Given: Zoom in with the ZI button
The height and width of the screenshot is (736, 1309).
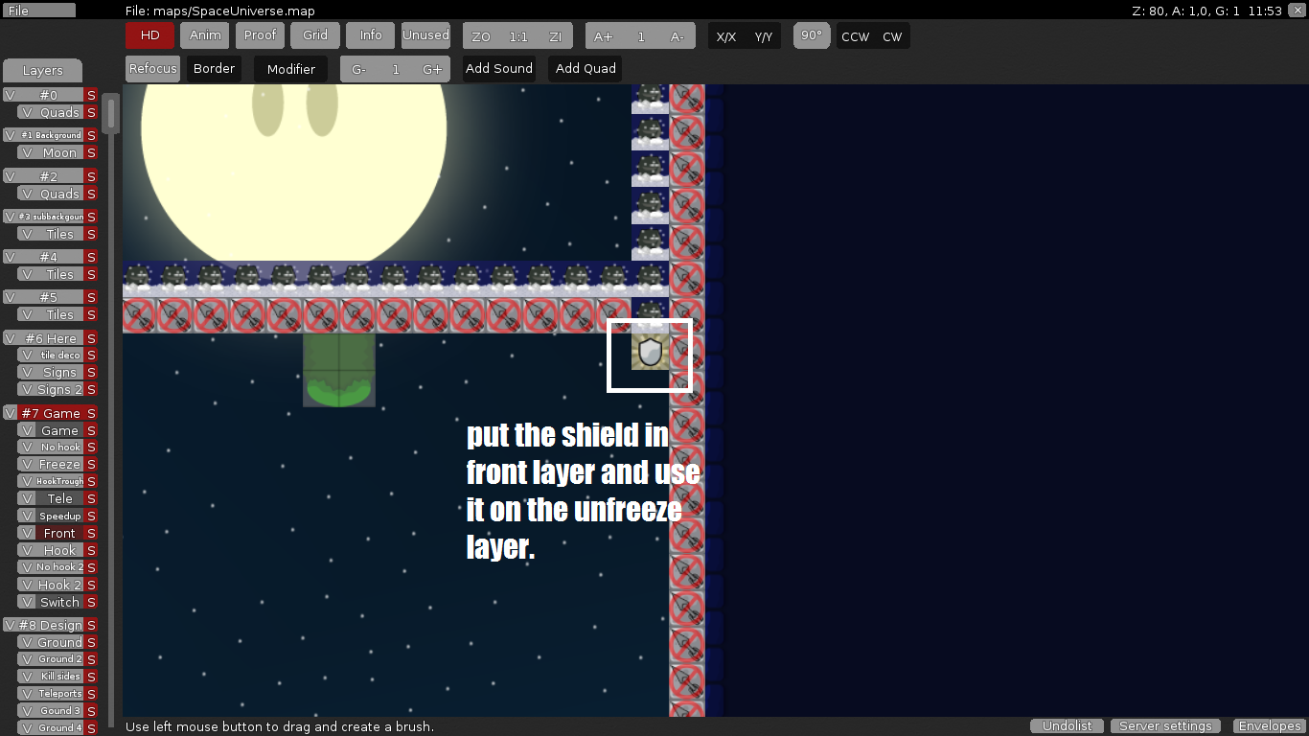Looking at the screenshot, I should point(555,36).
